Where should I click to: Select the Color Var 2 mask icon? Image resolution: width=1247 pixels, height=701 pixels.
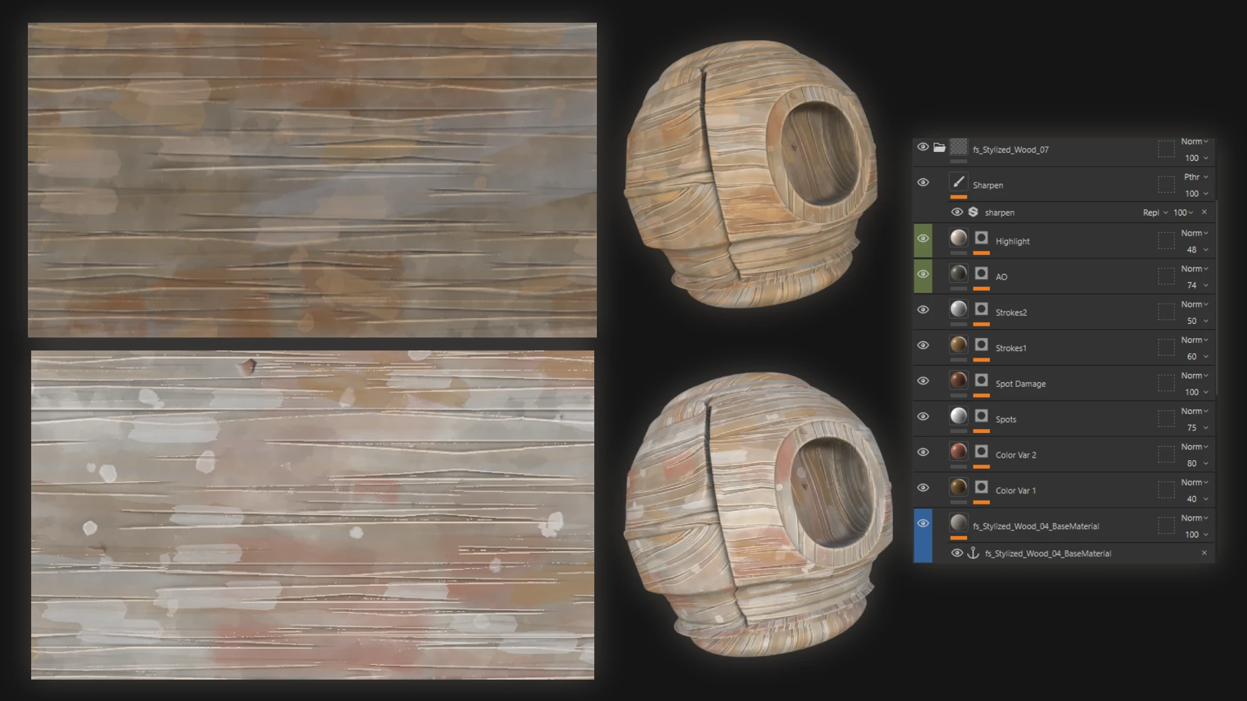(x=981, y=452)
